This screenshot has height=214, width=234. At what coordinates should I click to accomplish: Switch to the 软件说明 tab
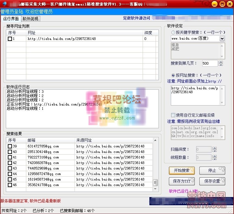pos(30,19)
